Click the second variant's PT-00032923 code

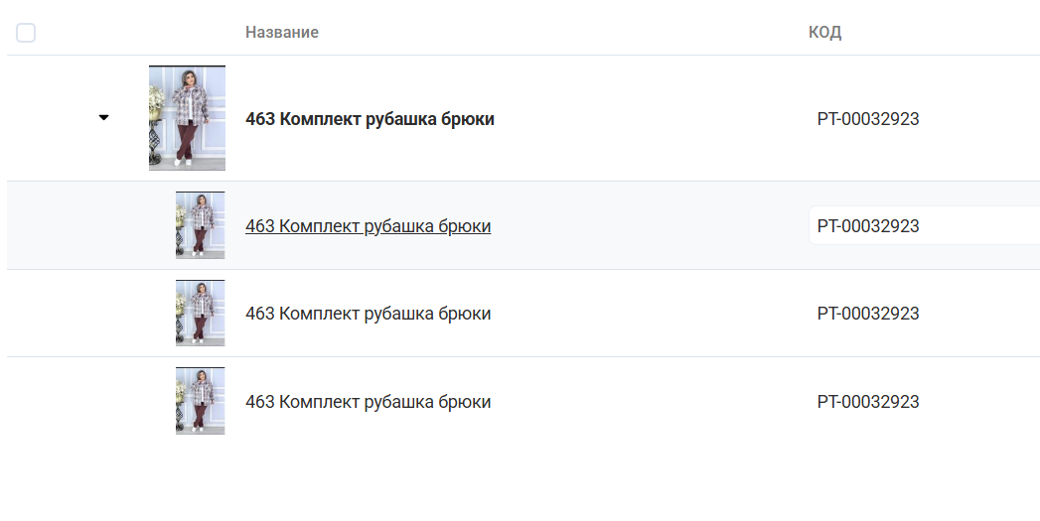pyautogui.click(x=868, y=314)
